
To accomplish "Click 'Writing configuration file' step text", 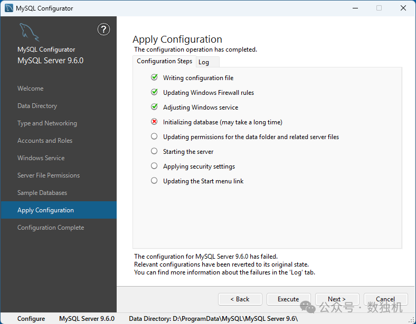I will (198, 78).
